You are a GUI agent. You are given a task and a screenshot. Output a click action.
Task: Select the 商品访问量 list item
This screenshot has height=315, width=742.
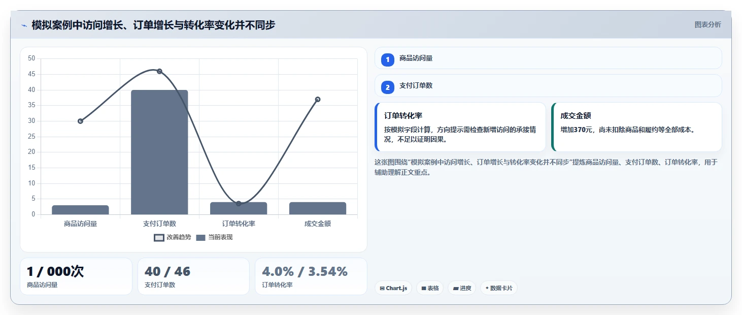[x=548, y=58]
